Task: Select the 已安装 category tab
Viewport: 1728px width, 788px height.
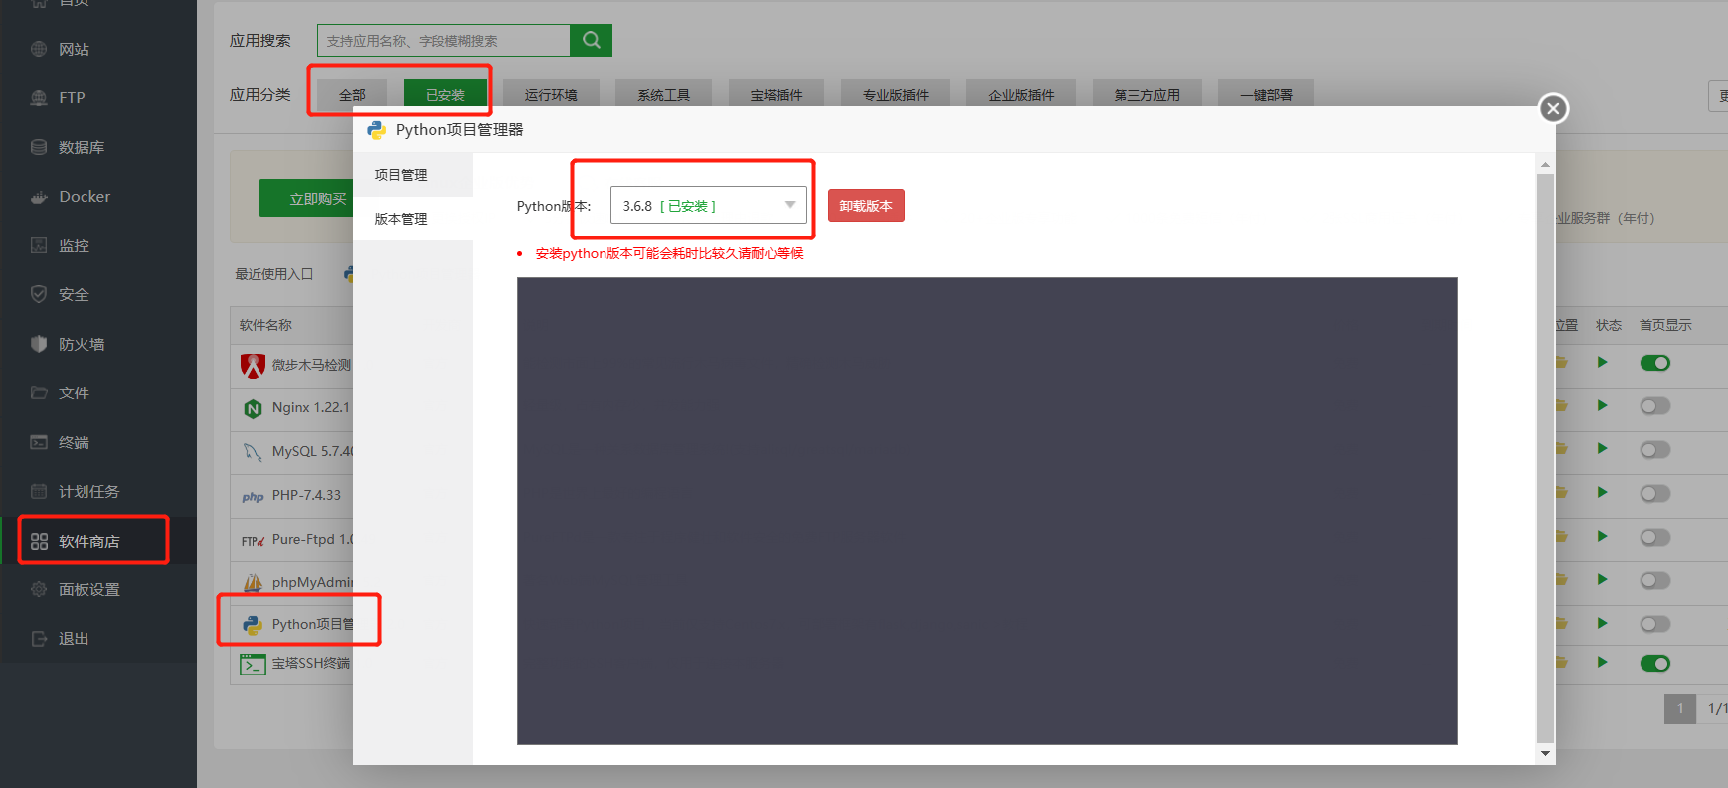Action: 445,94
